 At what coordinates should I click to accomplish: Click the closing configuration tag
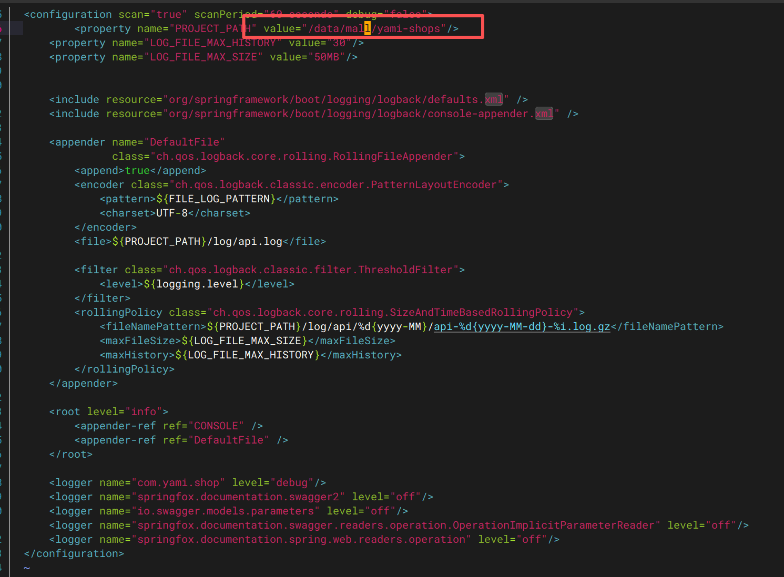coord(74,554)
